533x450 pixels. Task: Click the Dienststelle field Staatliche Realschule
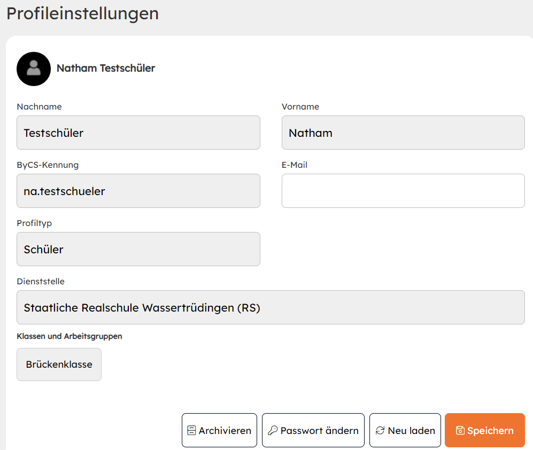(270, 307)
